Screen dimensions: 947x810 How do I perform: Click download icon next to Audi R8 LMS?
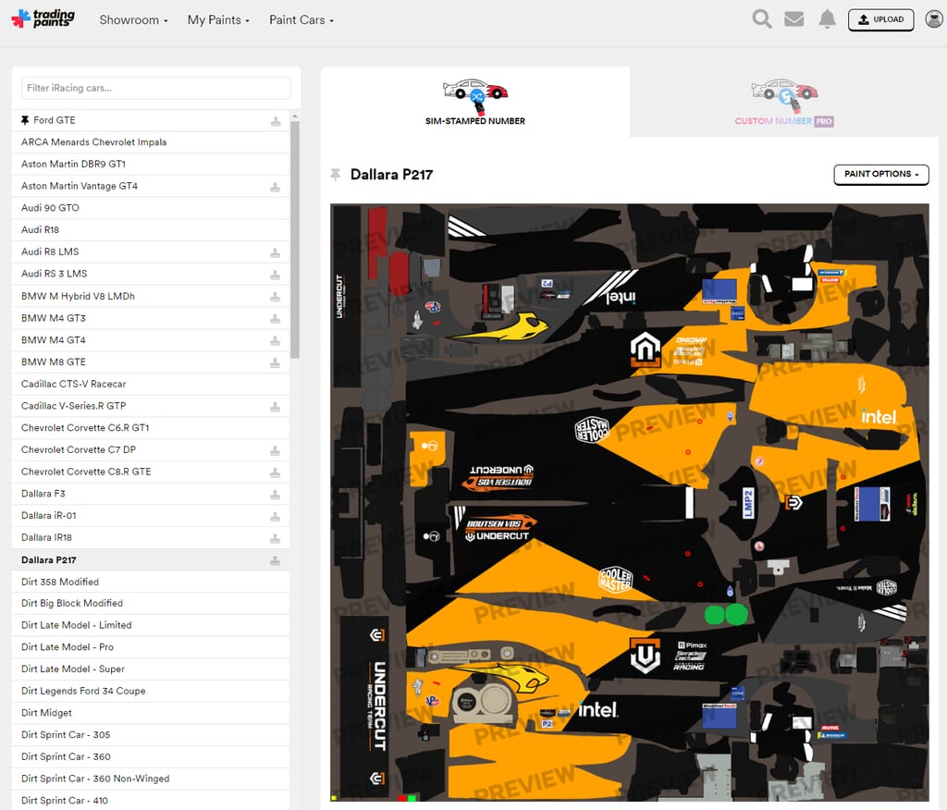pyautogui.click(x=275, y=252)
